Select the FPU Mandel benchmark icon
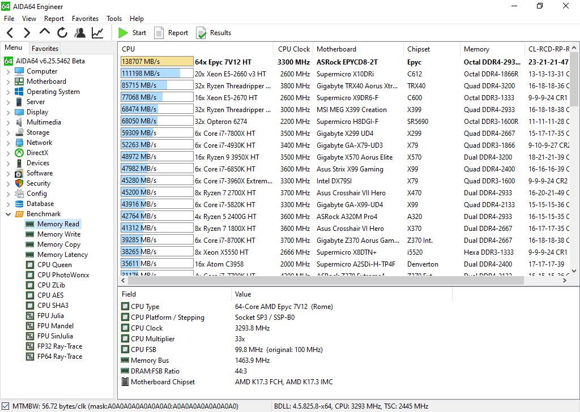This screenshot has height=412, width=580. click(29, 326)
